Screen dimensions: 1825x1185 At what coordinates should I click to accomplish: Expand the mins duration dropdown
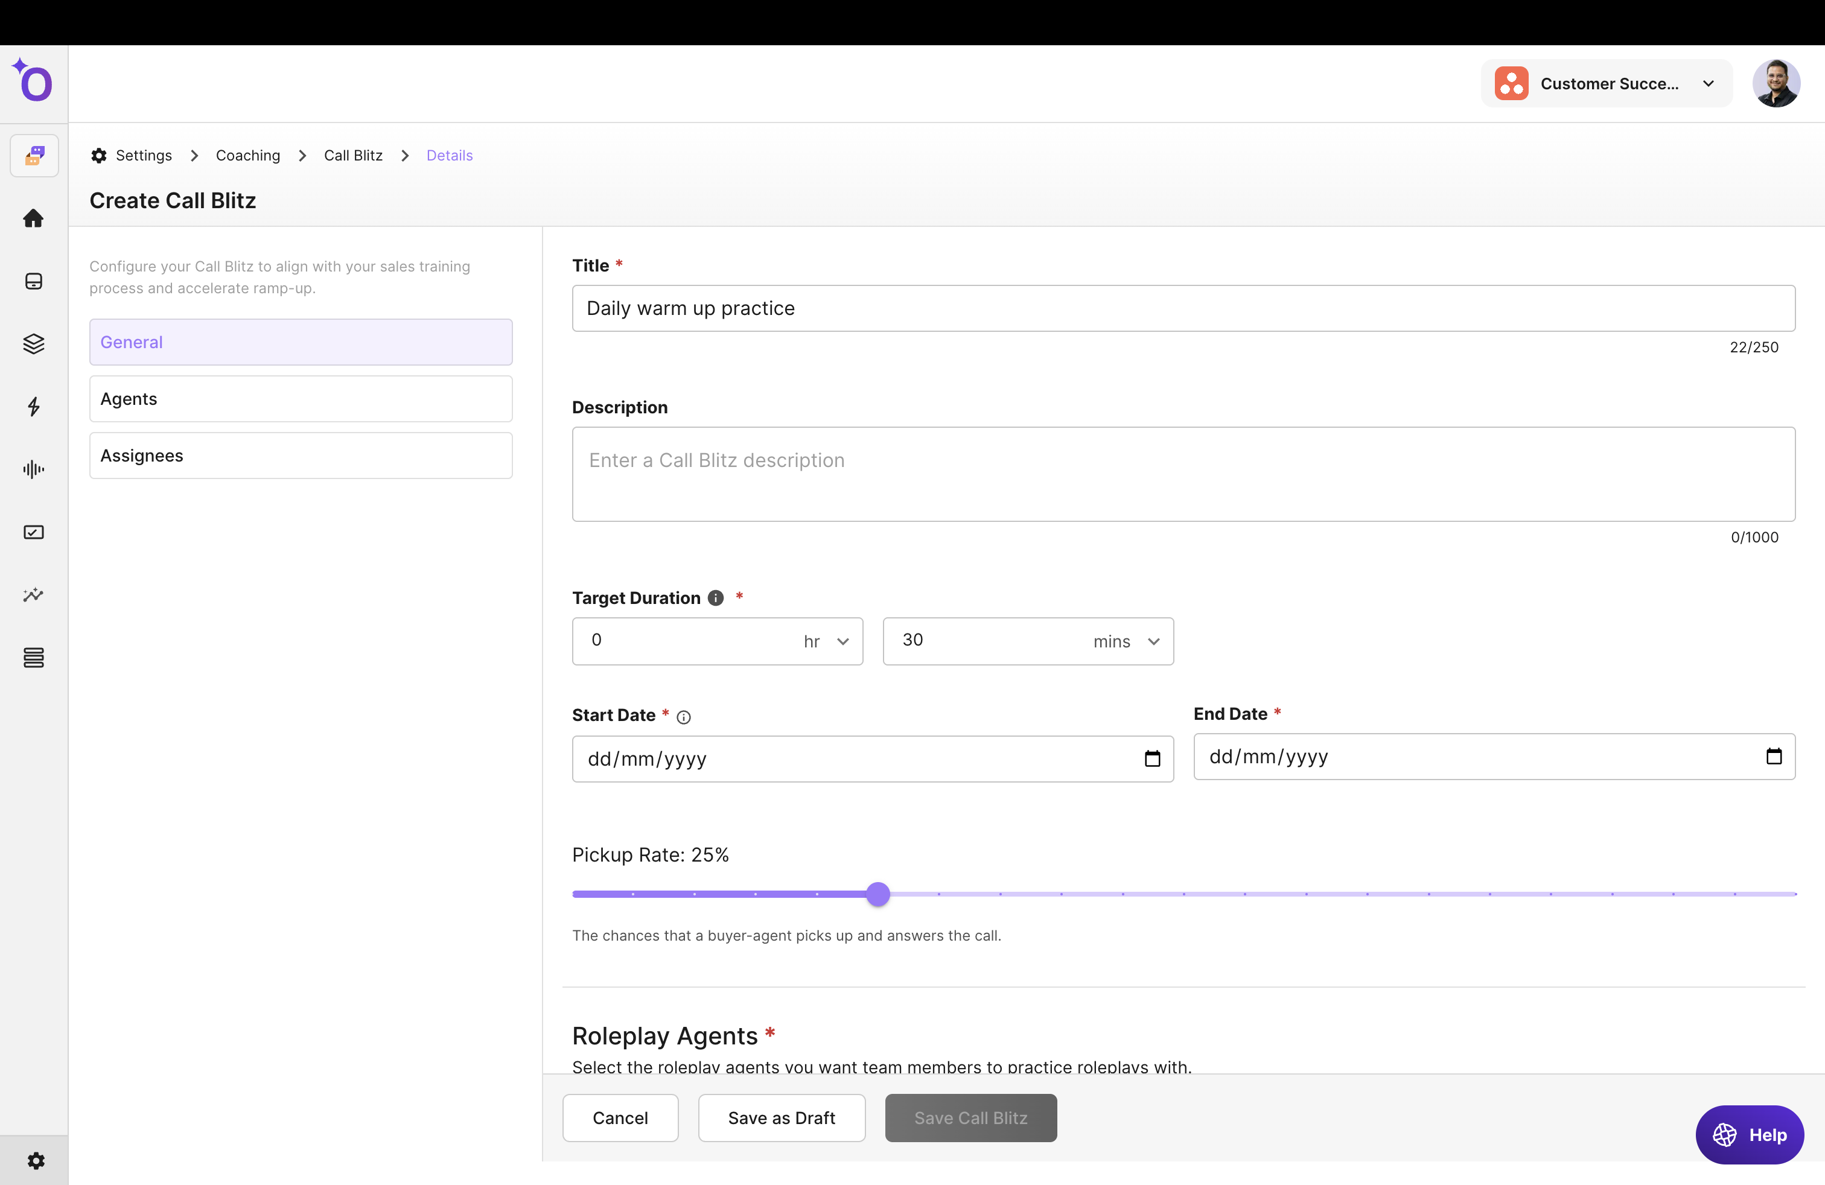click(x=1153, y=641)
